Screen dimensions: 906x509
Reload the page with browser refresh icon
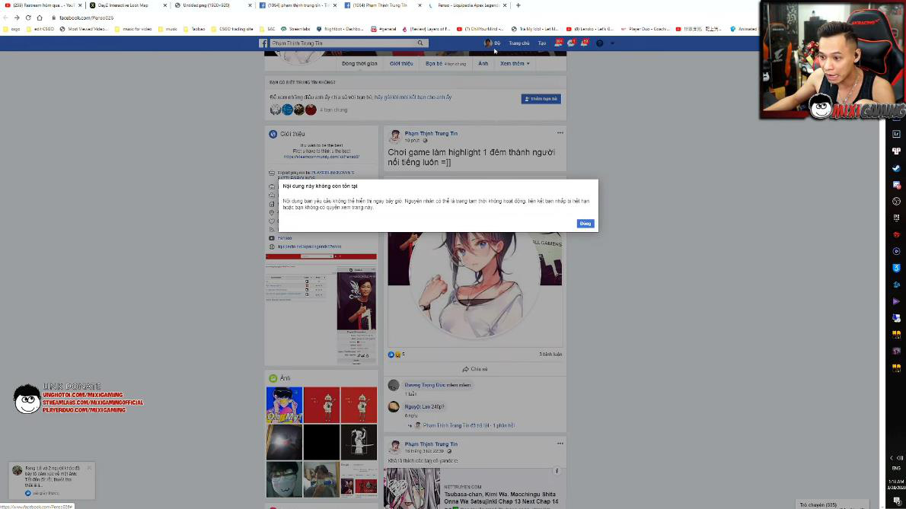28,17
